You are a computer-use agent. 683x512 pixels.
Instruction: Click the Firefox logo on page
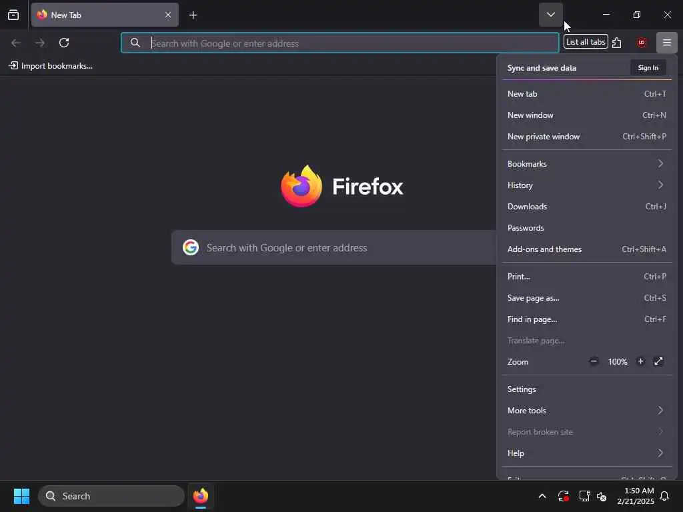tap(301, 187)
